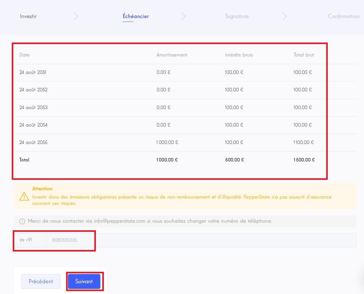Click amortissement 0,00 € for 2054
Screen dimensions: 364x294
164,125
